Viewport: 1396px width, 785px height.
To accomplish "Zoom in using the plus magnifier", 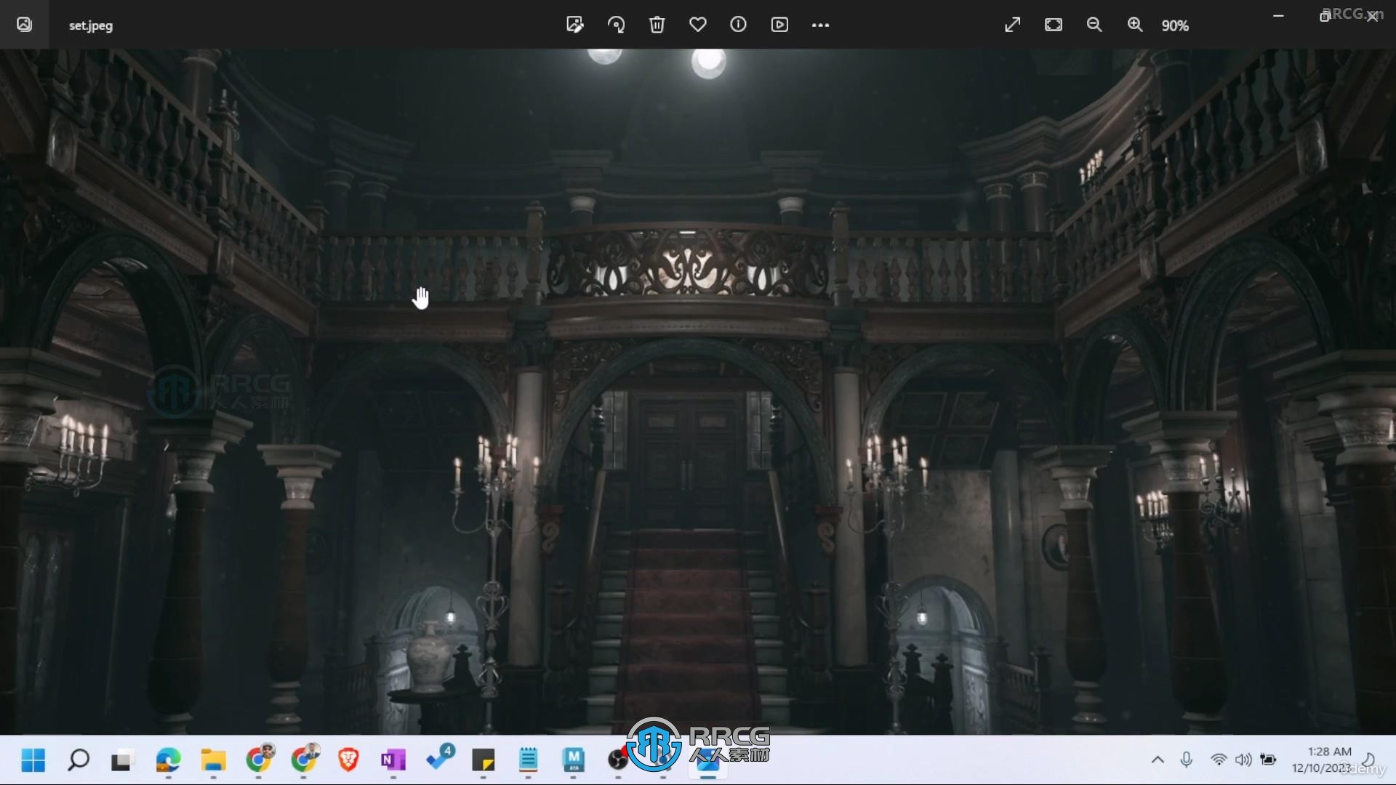I will tap(1135, 25).
